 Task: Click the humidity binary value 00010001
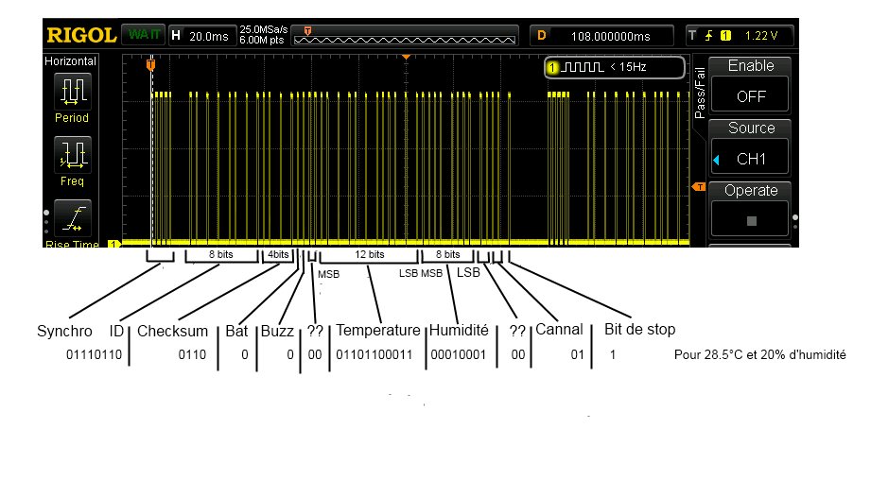click(459, 354)
